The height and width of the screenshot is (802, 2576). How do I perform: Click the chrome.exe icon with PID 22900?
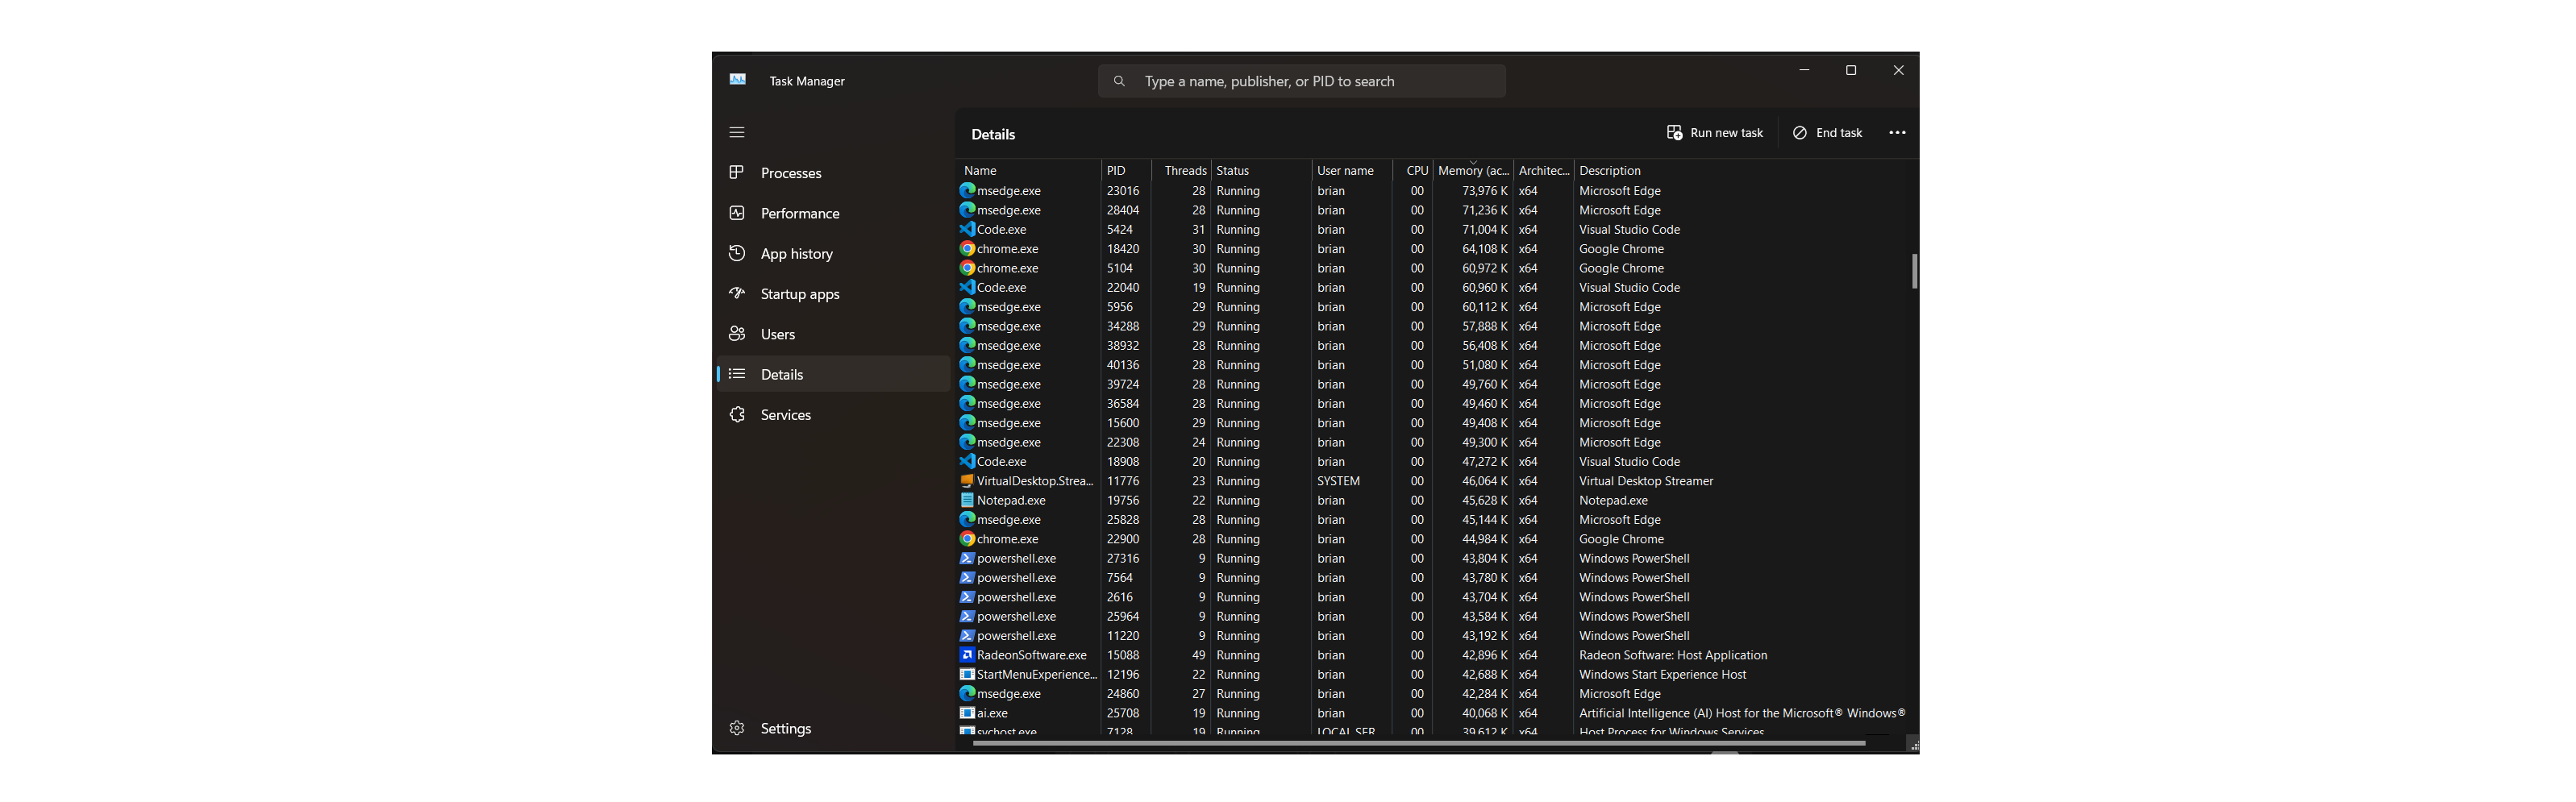tap(967, 539)
